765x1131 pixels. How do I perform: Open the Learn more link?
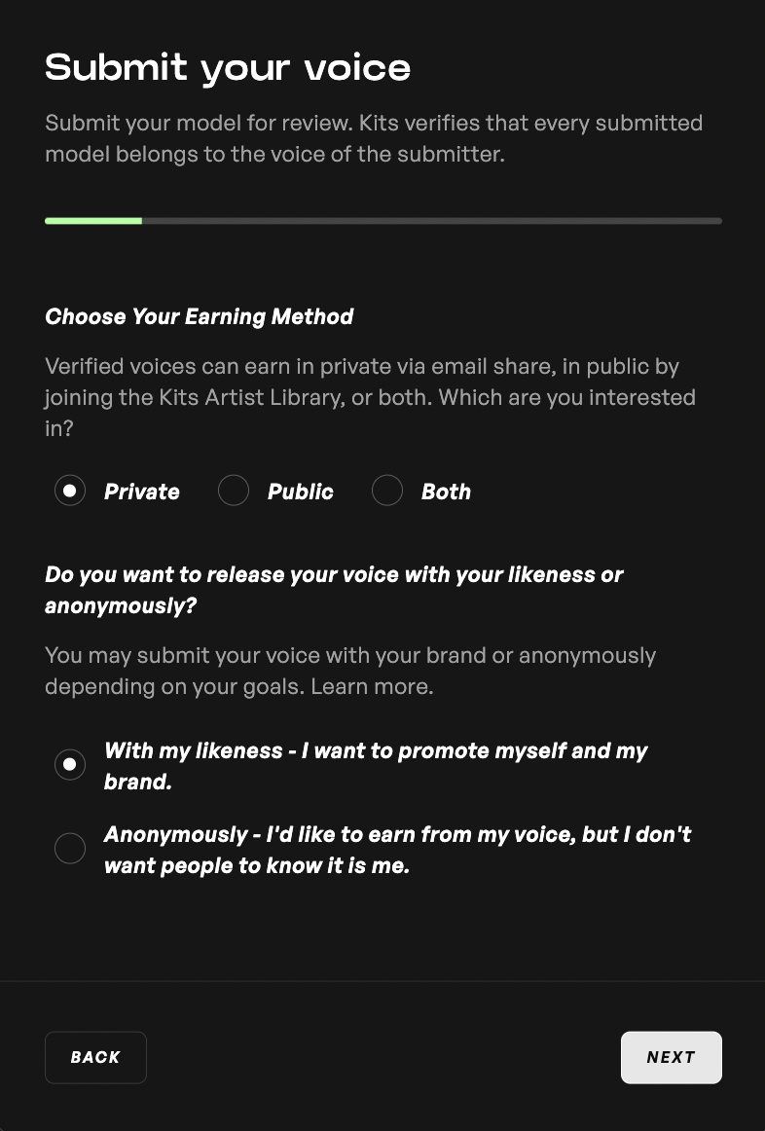[x=372, y=686]
